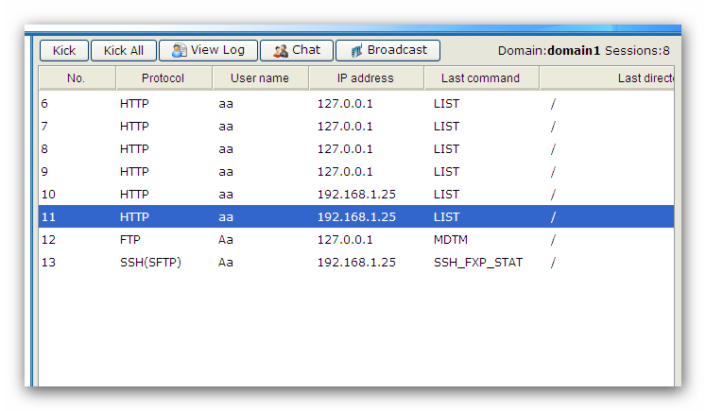Image resolution: width=706 pixels, height=411 pixels.
Task: Click LIST command in highlighted row 11
Action: [x=446, y=217]
